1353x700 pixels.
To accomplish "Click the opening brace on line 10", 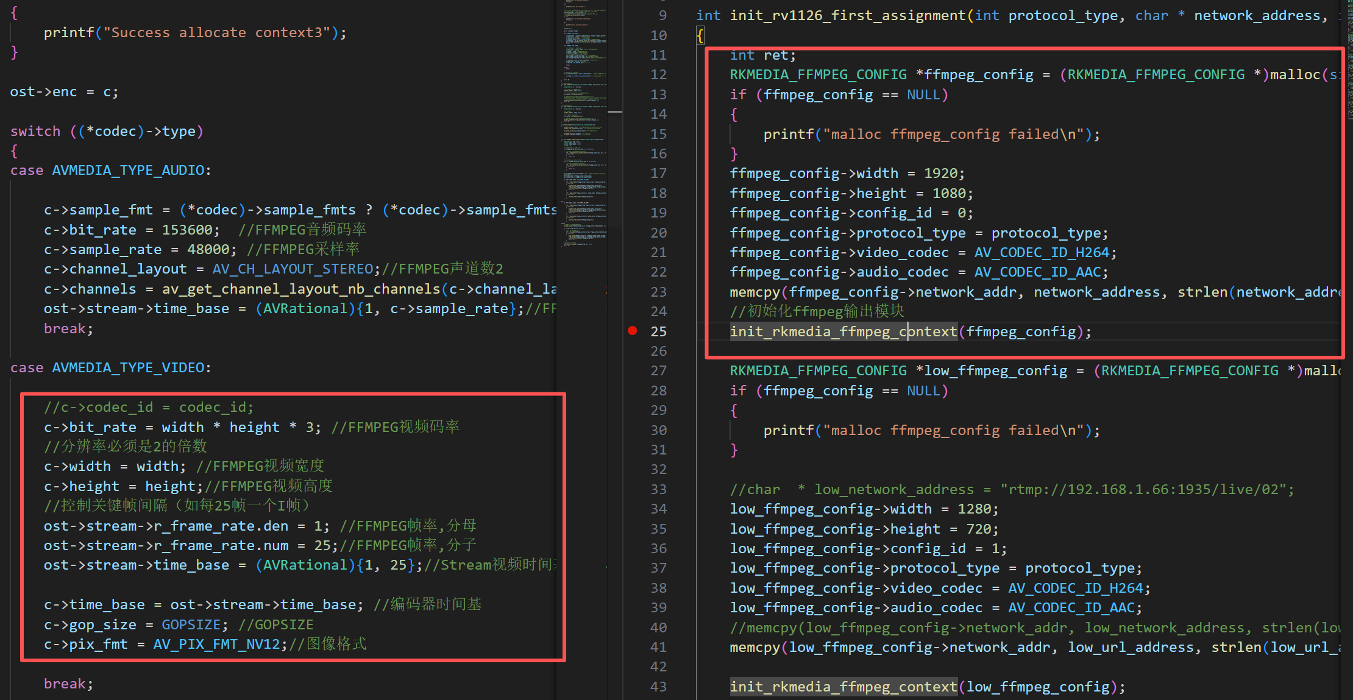I will point(700,36).
